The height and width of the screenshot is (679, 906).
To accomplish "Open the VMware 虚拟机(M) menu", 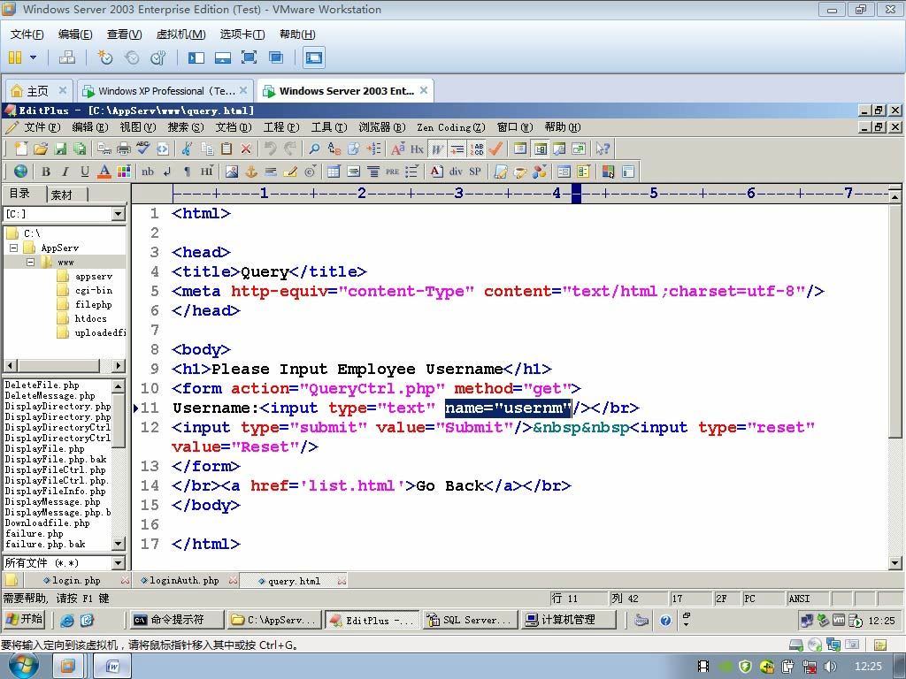I will (180, 34).
